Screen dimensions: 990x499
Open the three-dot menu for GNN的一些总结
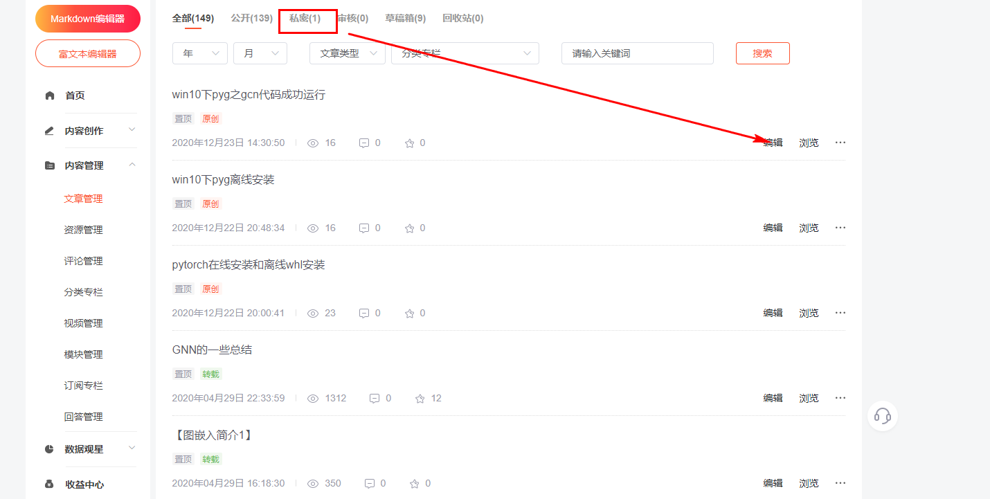[840, 398]
